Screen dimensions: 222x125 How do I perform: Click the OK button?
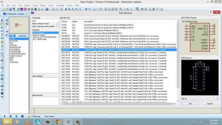point(190,103)
